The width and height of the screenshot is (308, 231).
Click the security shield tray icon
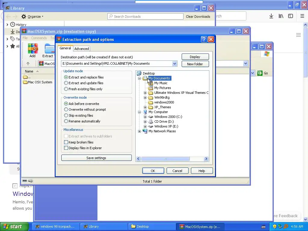275,226
